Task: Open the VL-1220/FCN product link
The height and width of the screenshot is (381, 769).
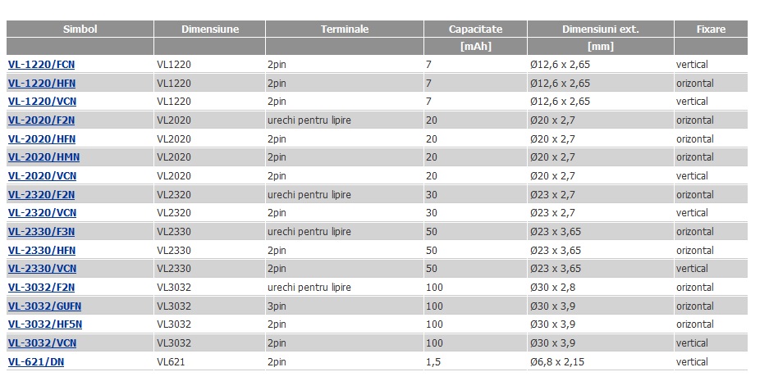Action: [41, 65]
